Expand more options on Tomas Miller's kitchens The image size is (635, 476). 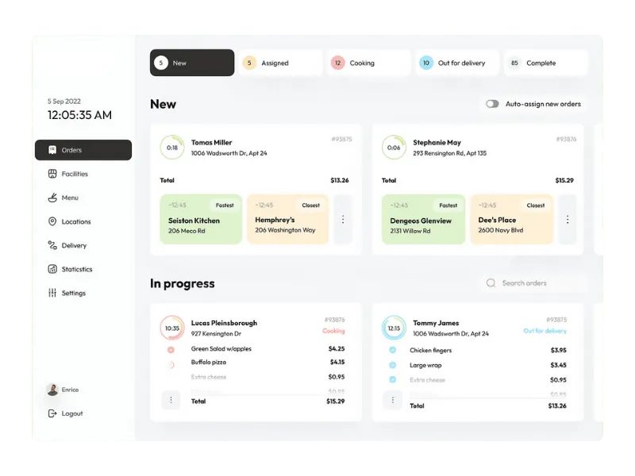(x=343, y=219)
